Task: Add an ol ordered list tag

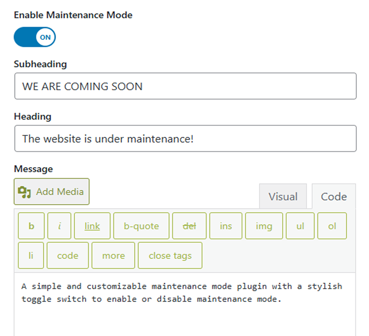Action: point(332,226)
